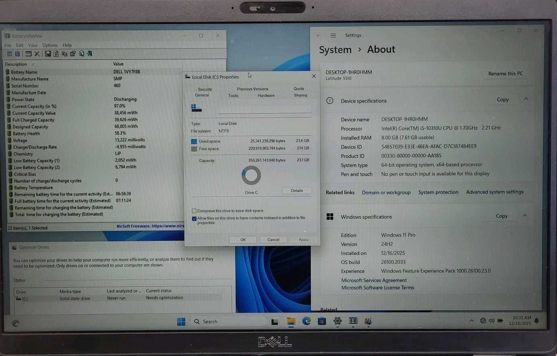Click the Copy selected items toolbar icon
Viewport: 557px width, 356px height.
pyautogui.click(x=64, y=54)
